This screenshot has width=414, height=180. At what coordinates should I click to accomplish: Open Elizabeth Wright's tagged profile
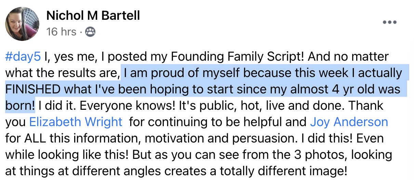click(x=76, y=122)
